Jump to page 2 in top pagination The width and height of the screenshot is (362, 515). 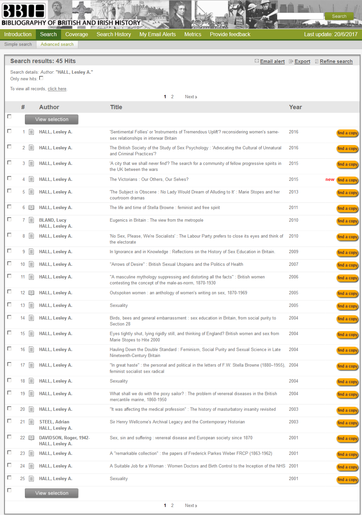point(172,97)
